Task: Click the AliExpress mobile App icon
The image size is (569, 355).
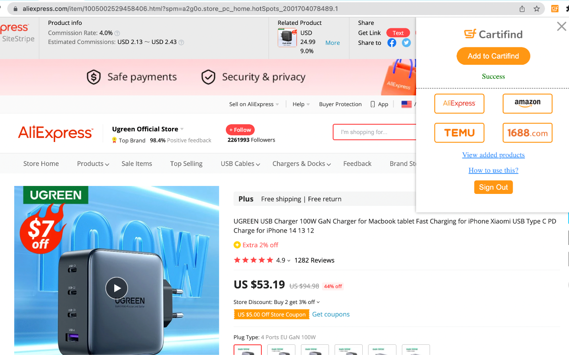Action: pyautogui.click(x=373, y=104)
